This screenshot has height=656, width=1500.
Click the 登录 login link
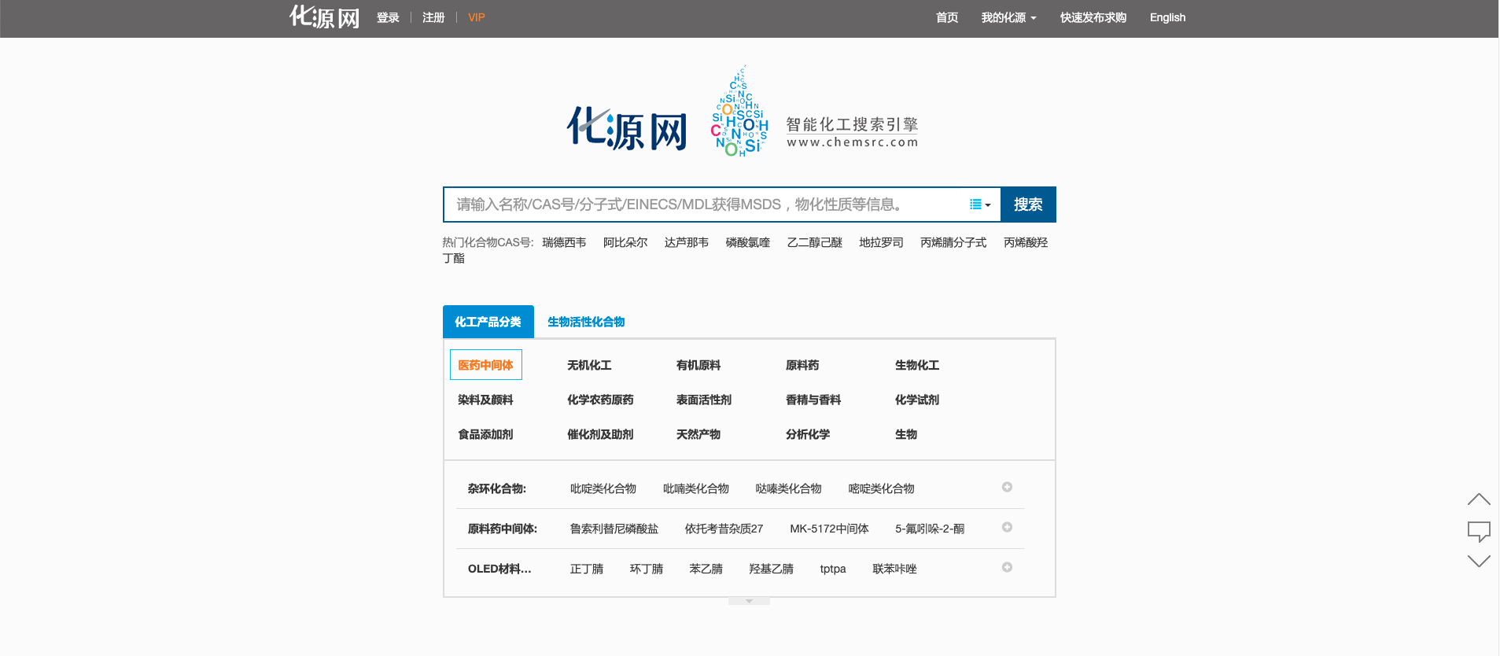(388, 17)
